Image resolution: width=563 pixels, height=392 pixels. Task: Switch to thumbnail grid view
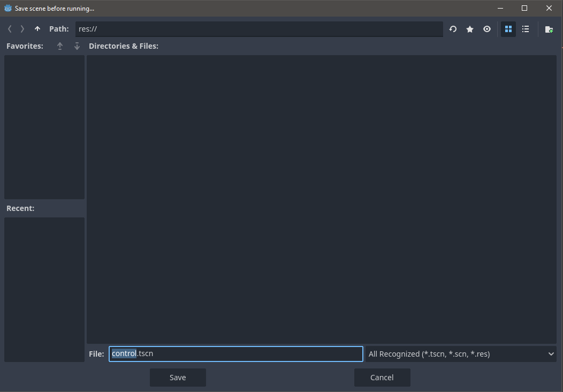508,29
